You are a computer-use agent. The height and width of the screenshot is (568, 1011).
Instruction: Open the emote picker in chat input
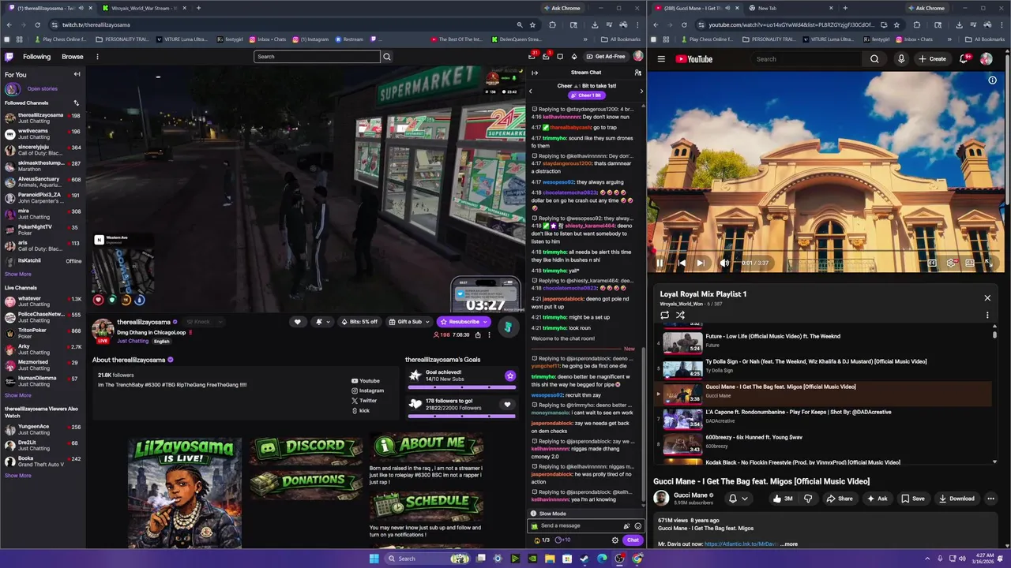point(638,525)
